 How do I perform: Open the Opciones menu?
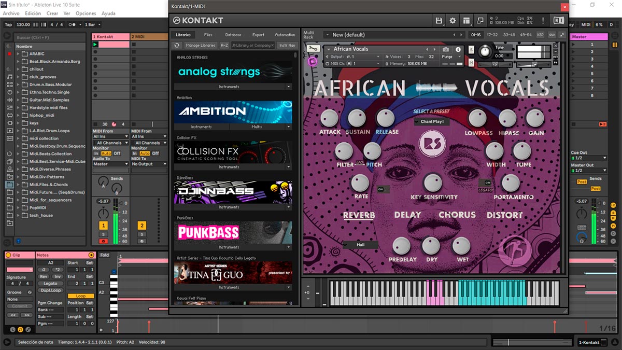(86, 13)
